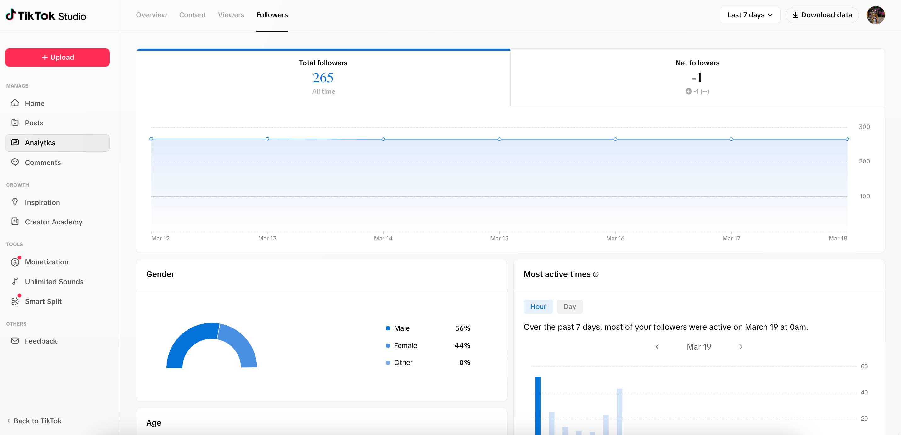Click the Inspiration lightbulb icon
The image size is (901, 435).
click(15, 201)
